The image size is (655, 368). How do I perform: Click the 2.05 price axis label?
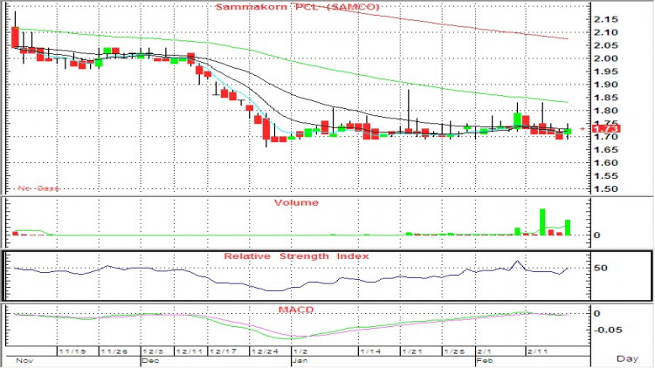click(x=606, y=45)
